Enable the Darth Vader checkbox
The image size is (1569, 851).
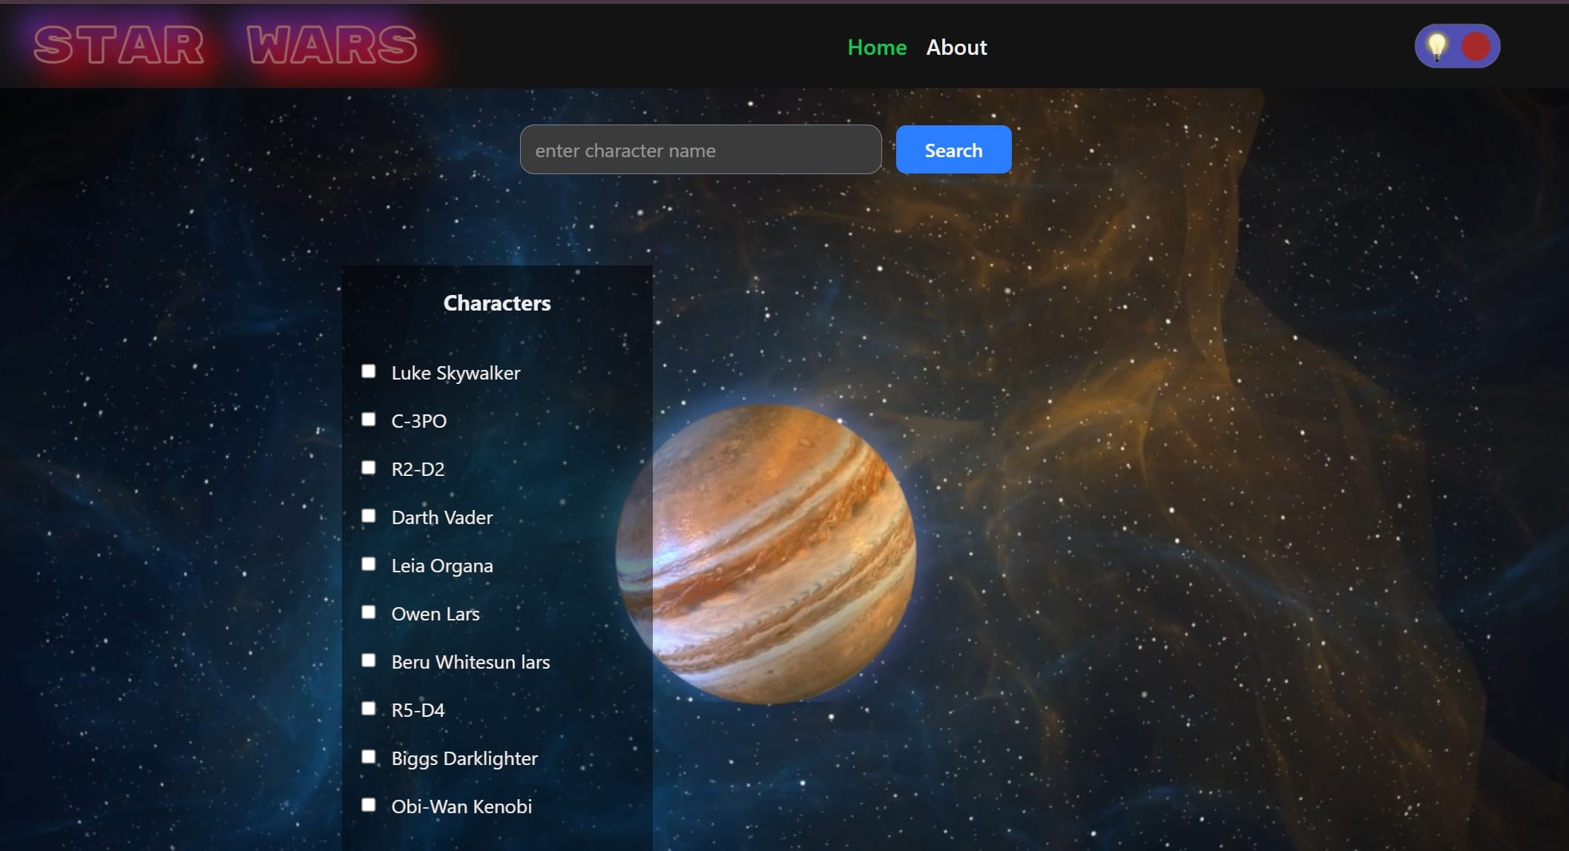(x=369, y=516)
